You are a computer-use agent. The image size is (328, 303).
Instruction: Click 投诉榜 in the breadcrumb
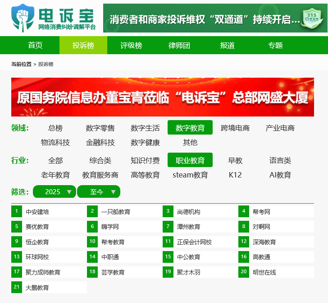click(46, 64)
